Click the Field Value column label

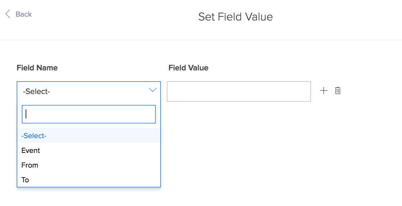pyautogui.click(x=188, y=68)
